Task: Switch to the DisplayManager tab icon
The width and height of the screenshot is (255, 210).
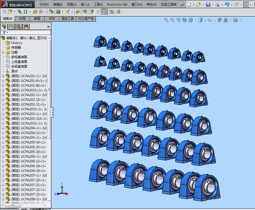Action: (26, 27)
